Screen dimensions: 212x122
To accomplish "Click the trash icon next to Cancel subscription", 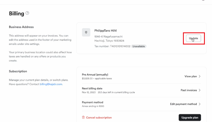I will [83, 117].
